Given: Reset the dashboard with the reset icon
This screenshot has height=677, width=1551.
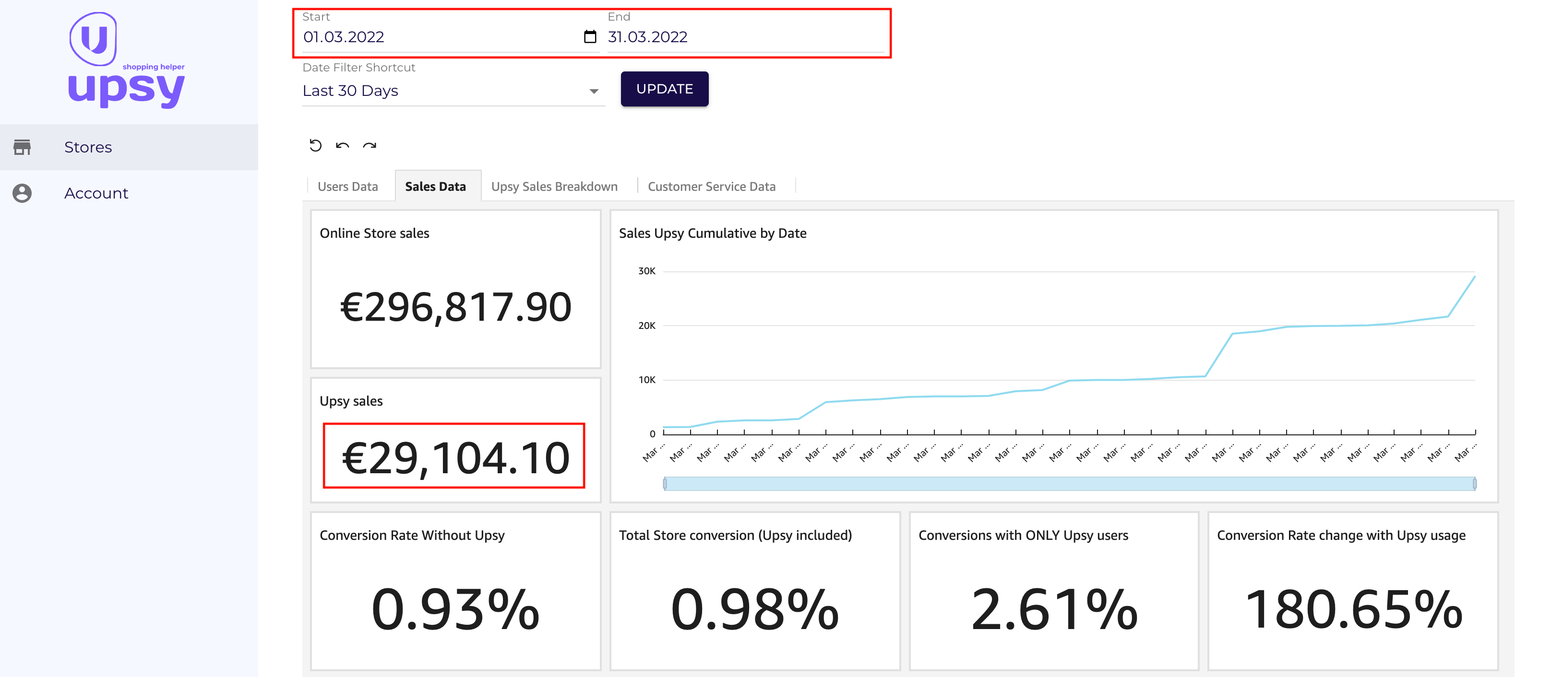Looking at the screenshot, I should point(315,146).
